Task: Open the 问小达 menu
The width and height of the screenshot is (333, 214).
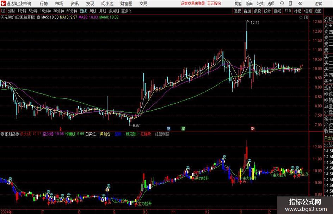Action: [107, 4]
